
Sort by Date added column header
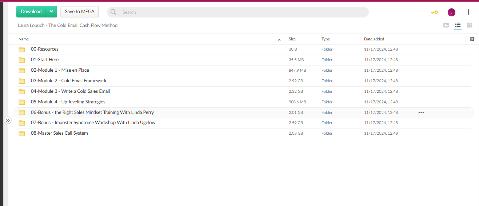click(x=374, y=39)
